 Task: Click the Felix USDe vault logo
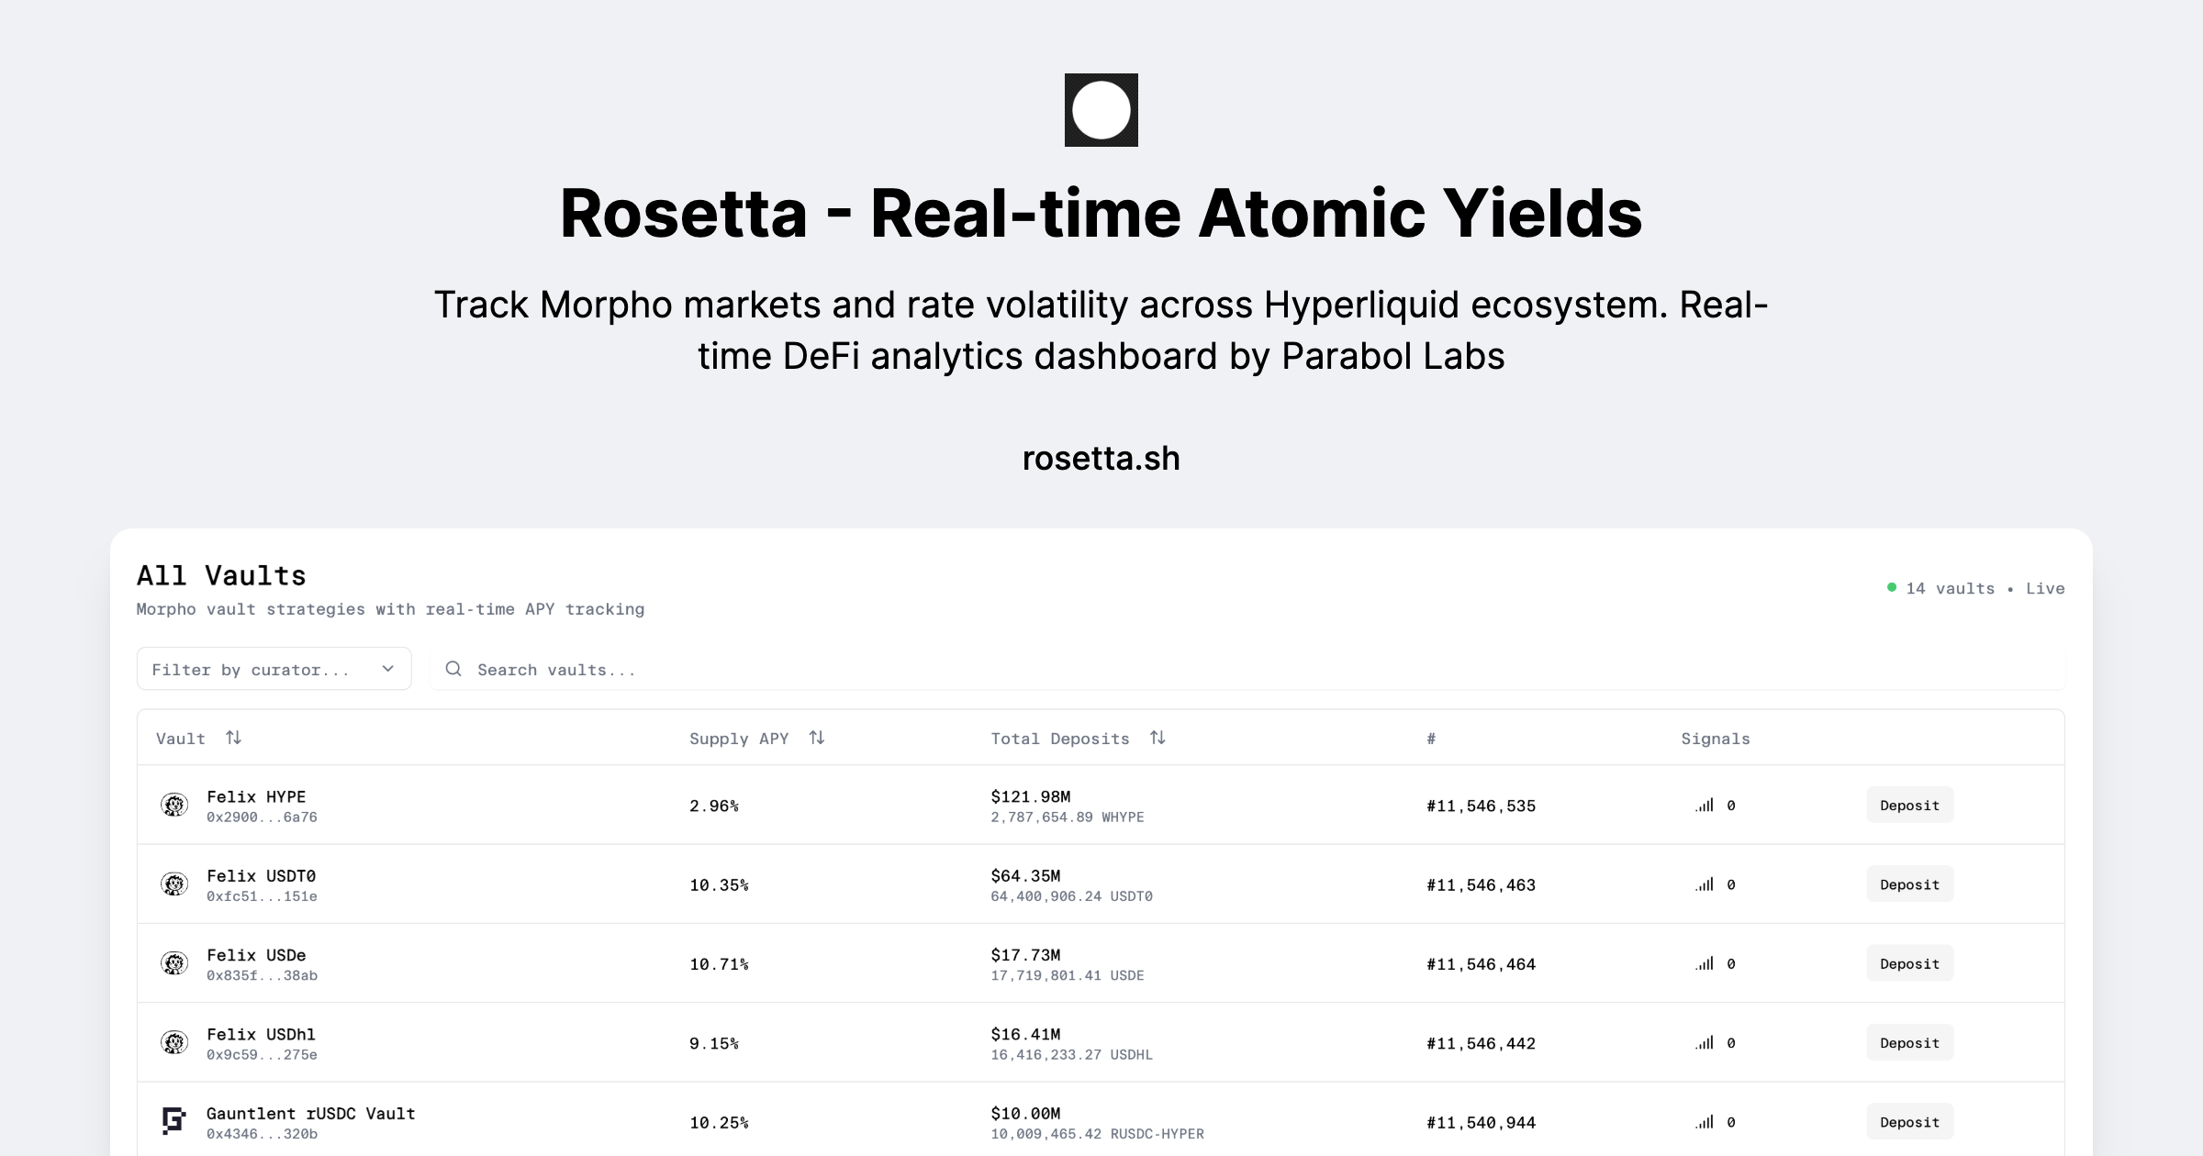[x=173, y=962]
